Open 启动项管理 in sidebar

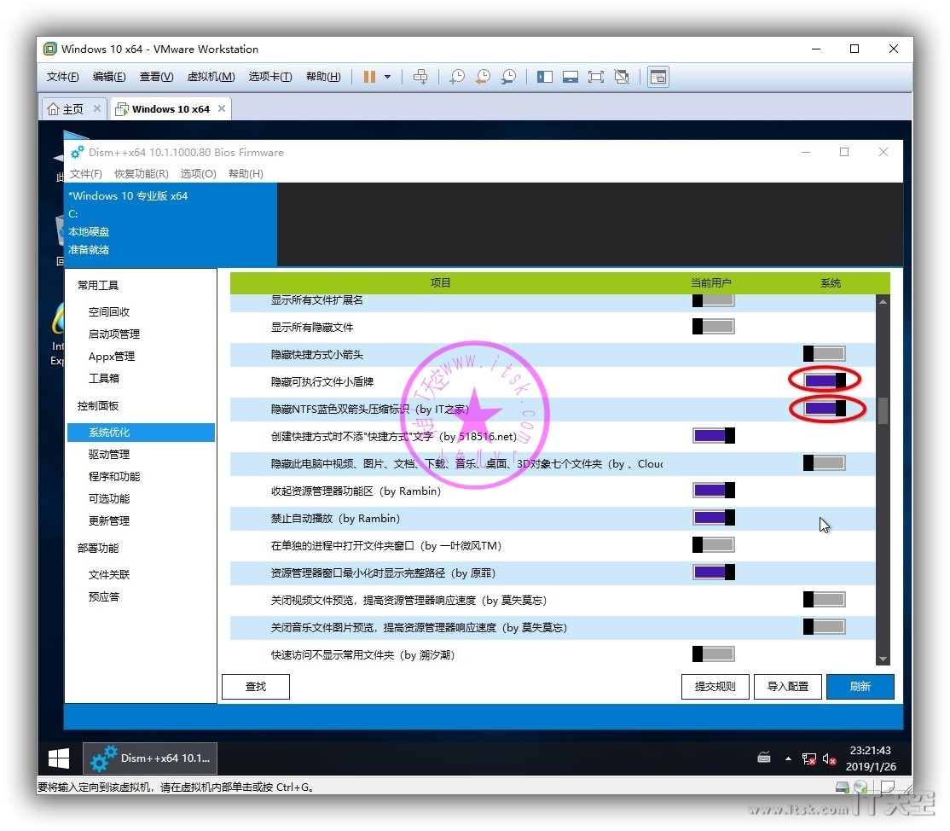114,334
